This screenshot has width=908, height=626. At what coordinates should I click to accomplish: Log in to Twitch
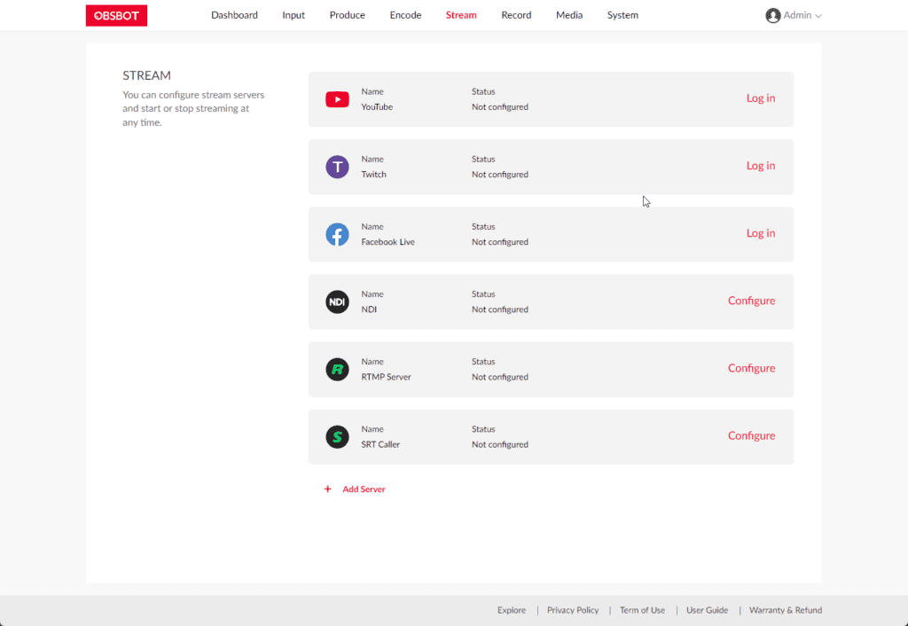(760, 166)
